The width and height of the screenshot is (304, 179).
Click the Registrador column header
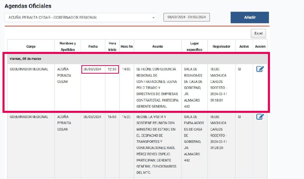[221, 46]
